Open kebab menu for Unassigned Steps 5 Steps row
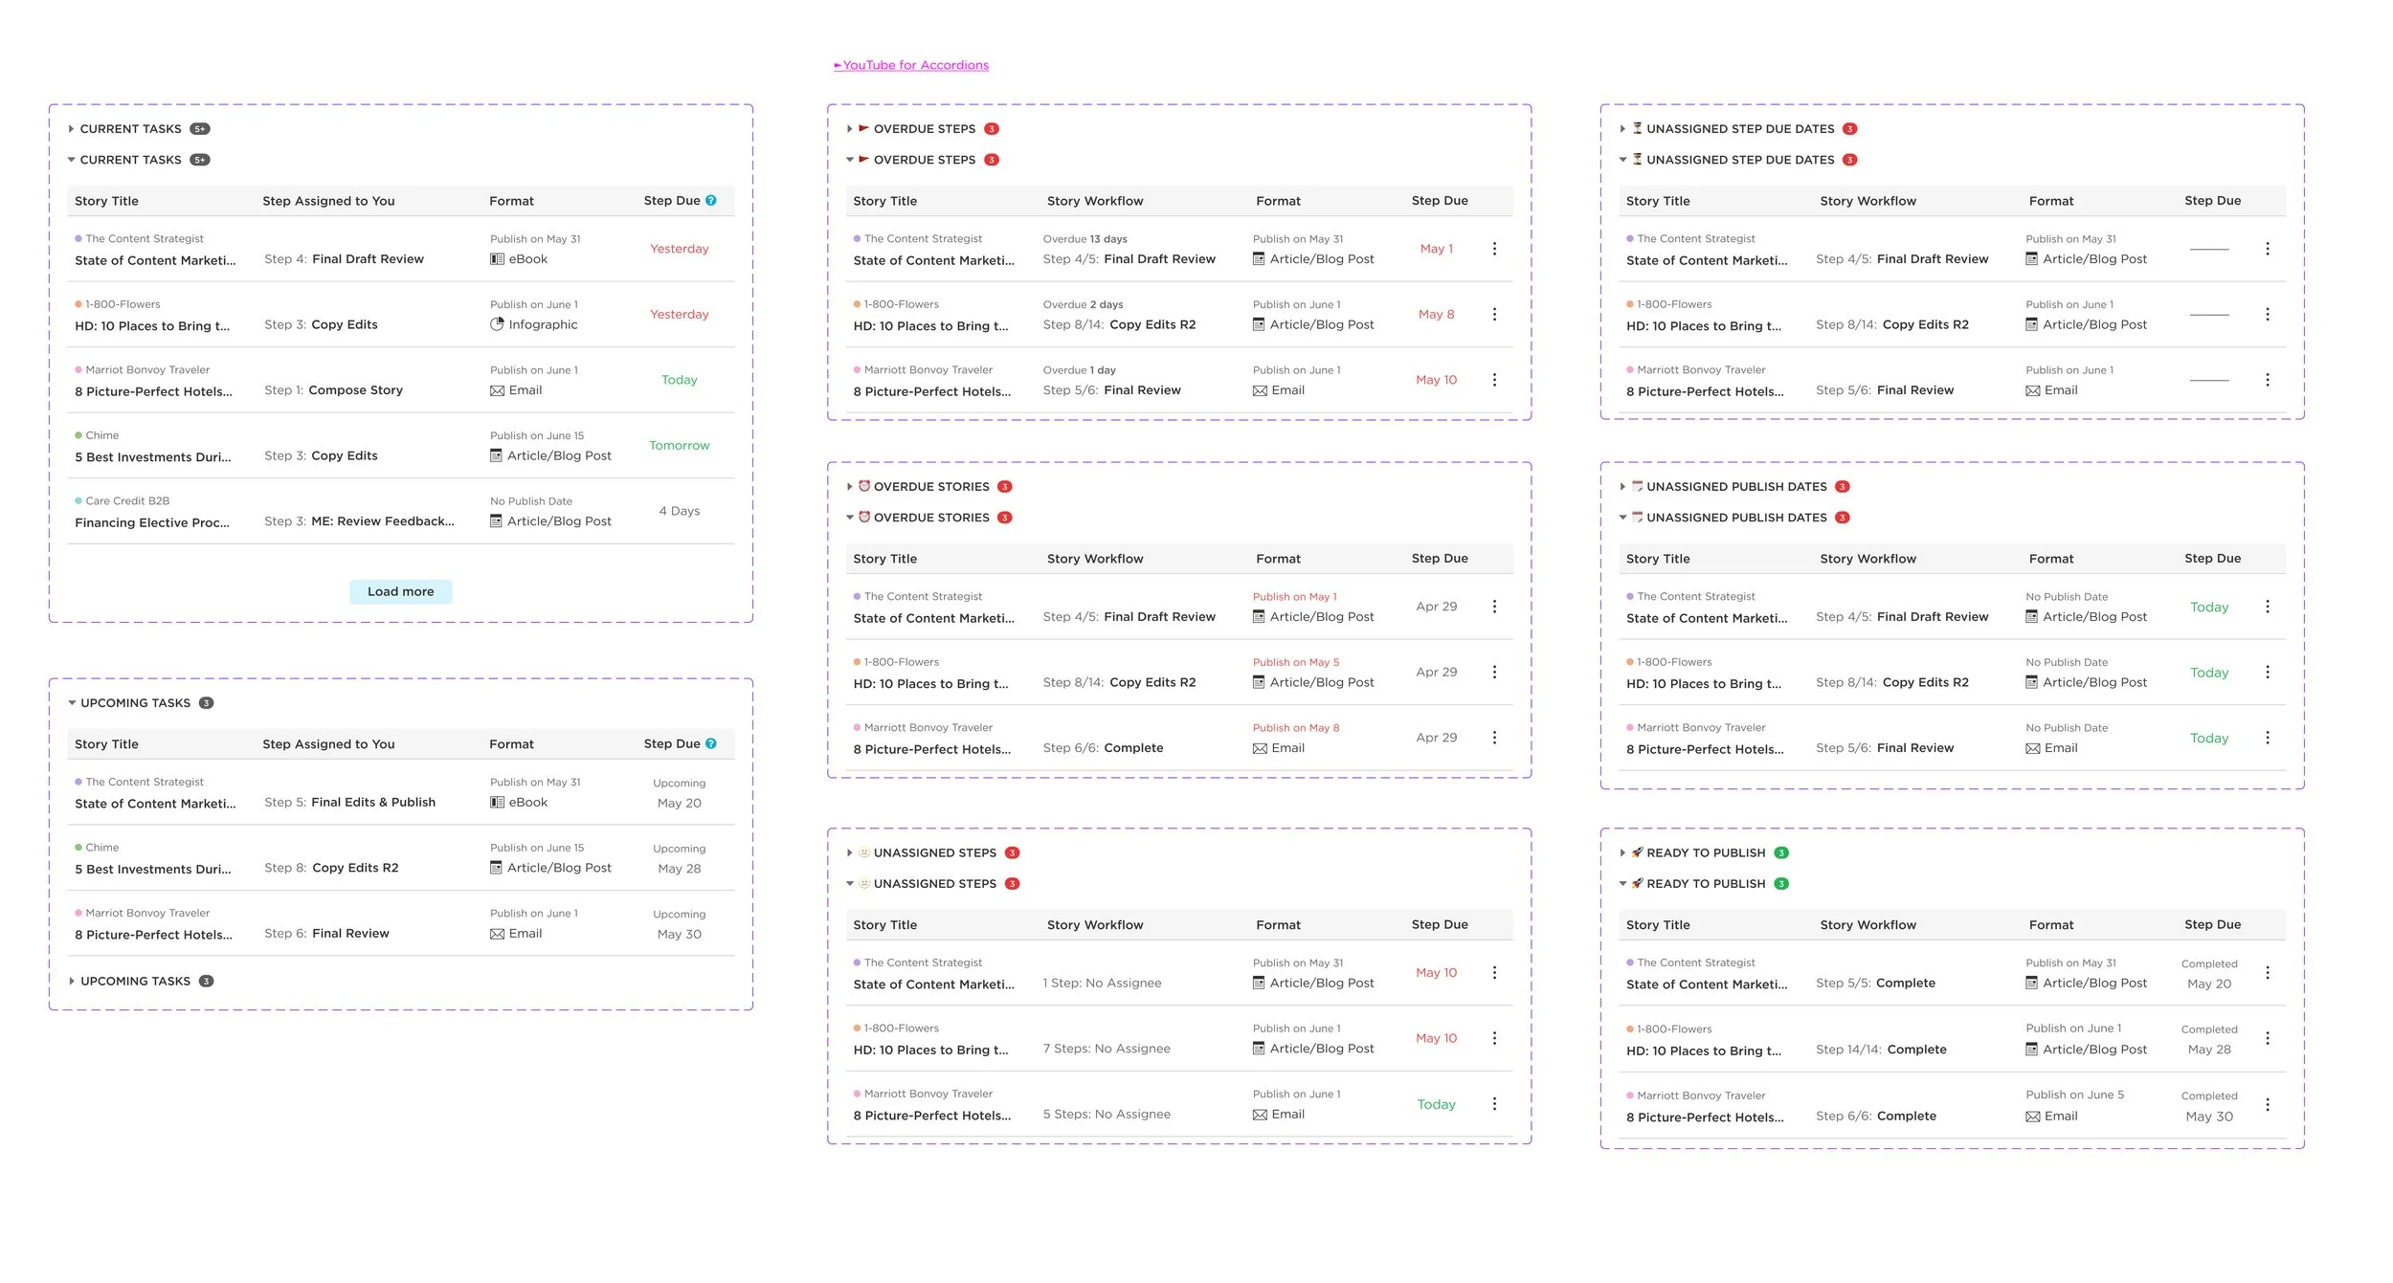2393x1283 pixels. pyautogui.click(x=1494, y=1104)
